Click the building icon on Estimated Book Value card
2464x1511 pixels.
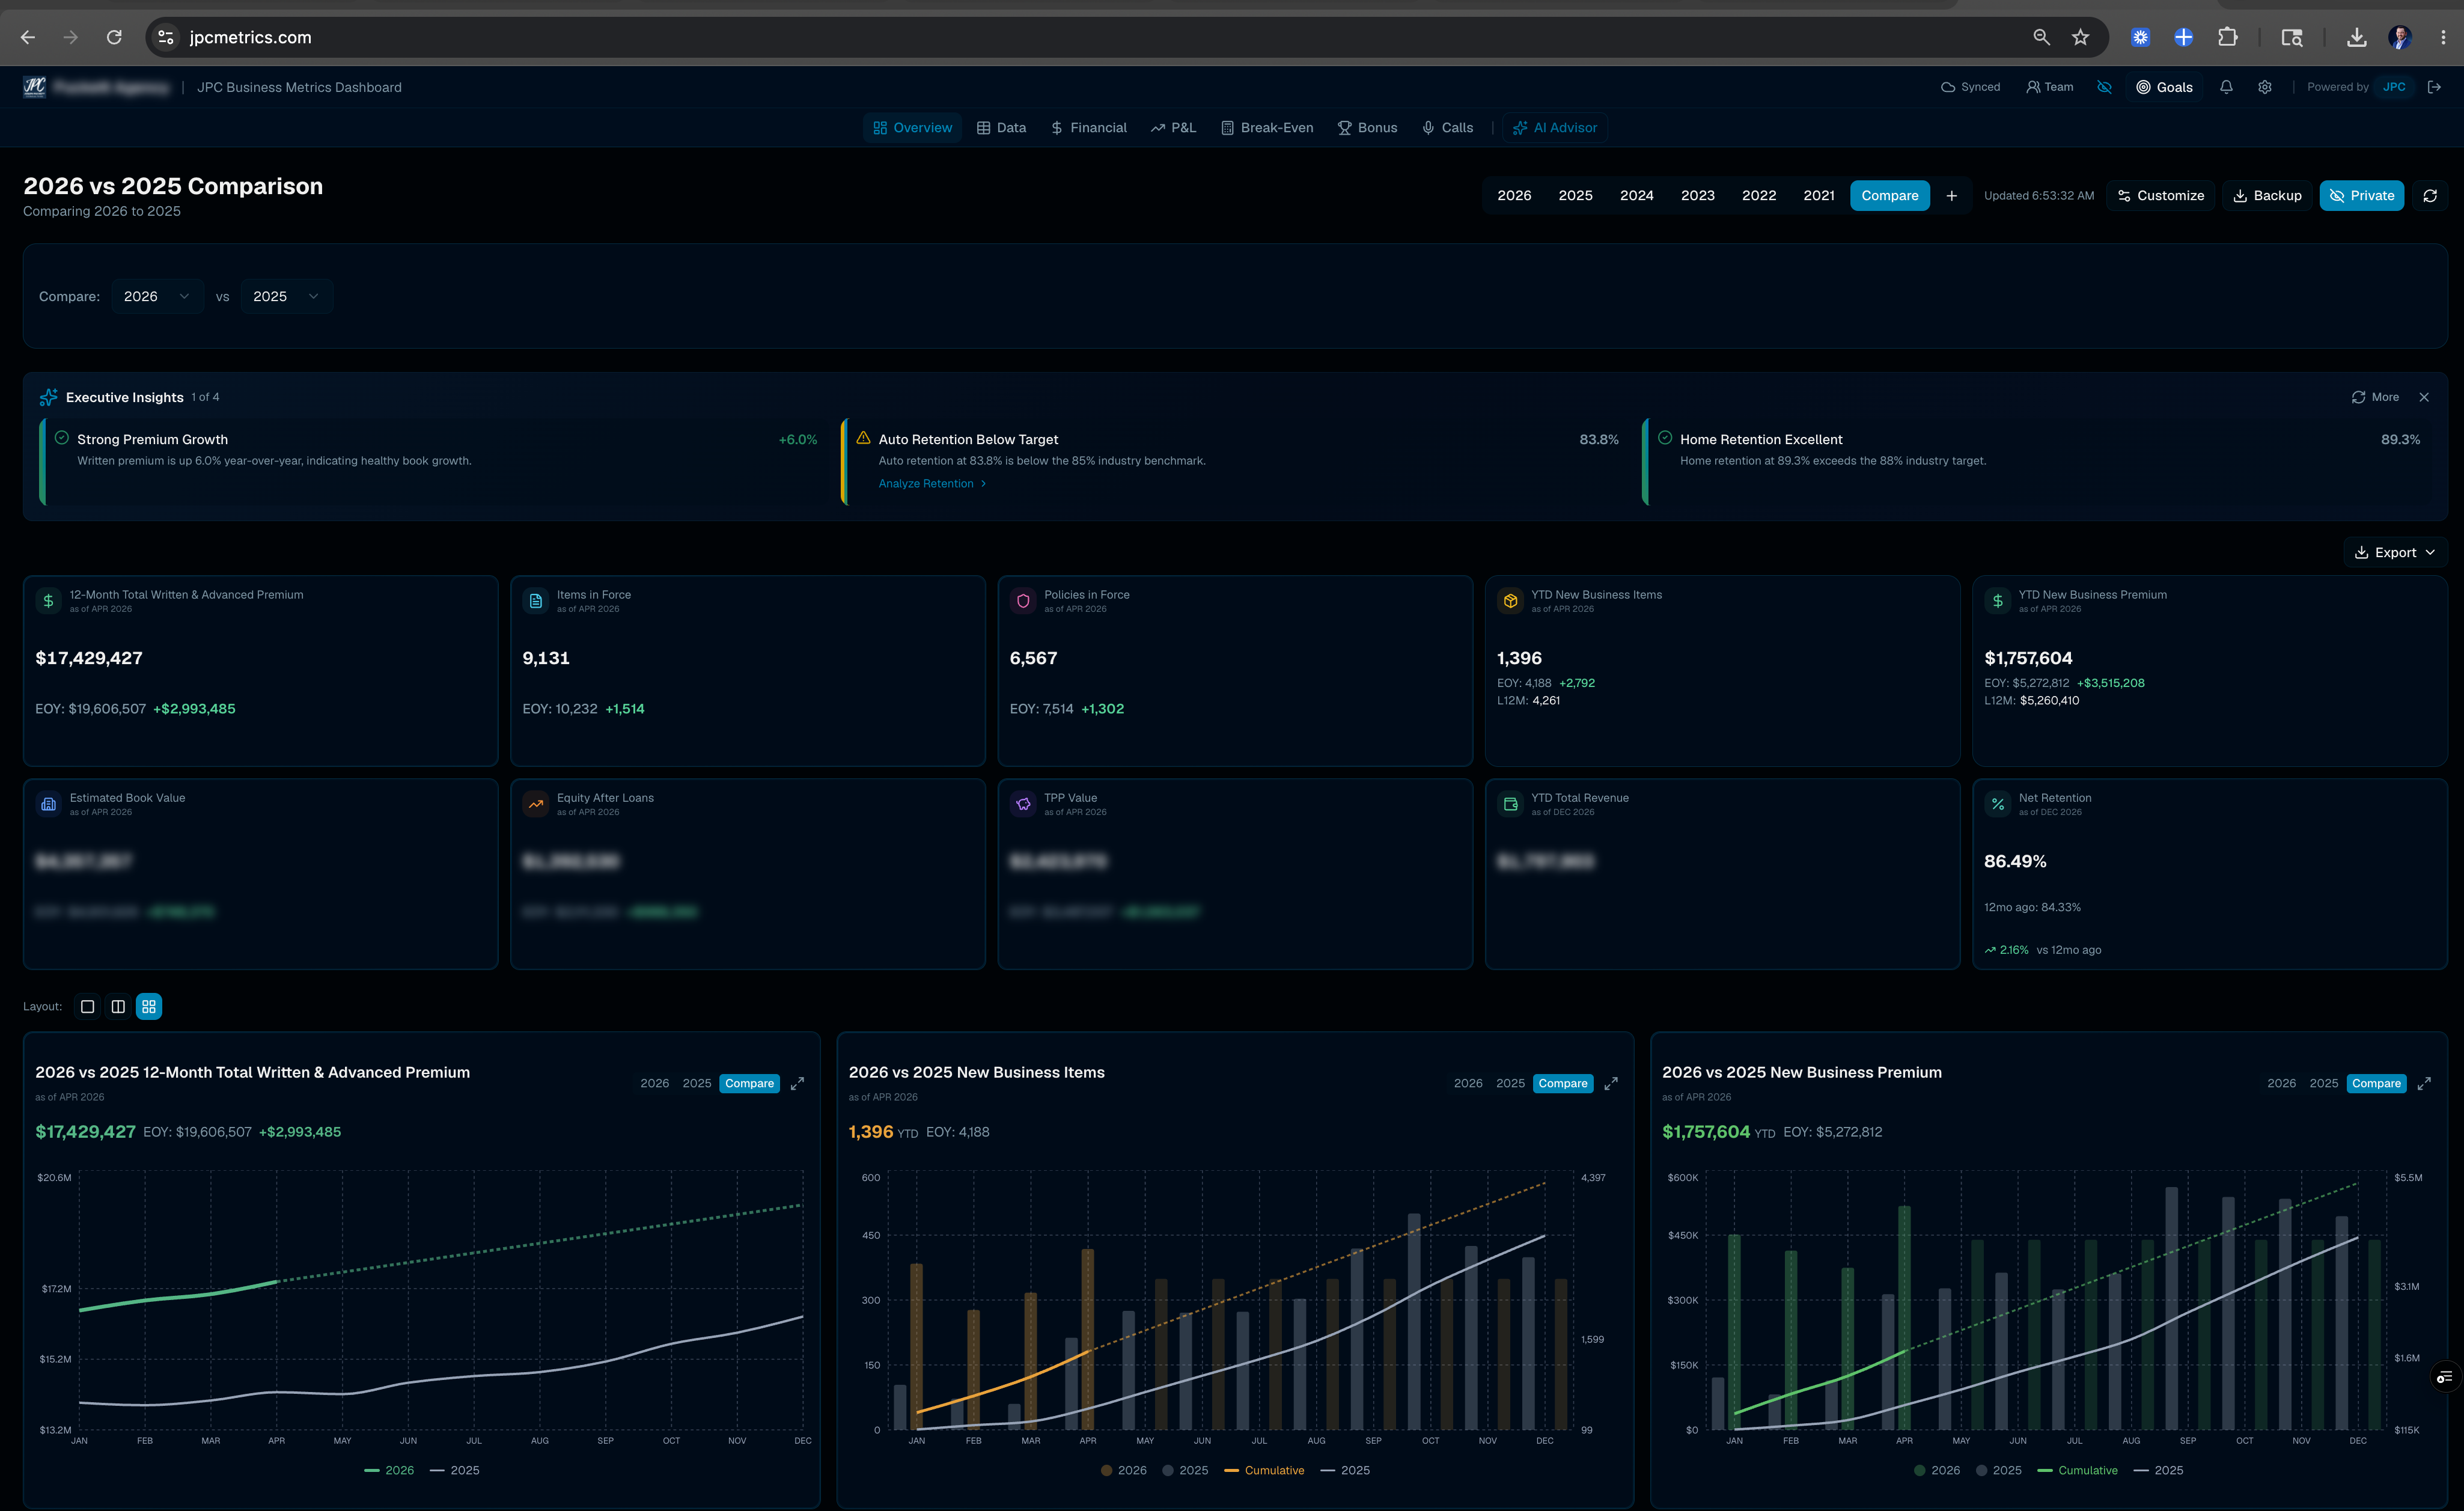tap(48, 804)
